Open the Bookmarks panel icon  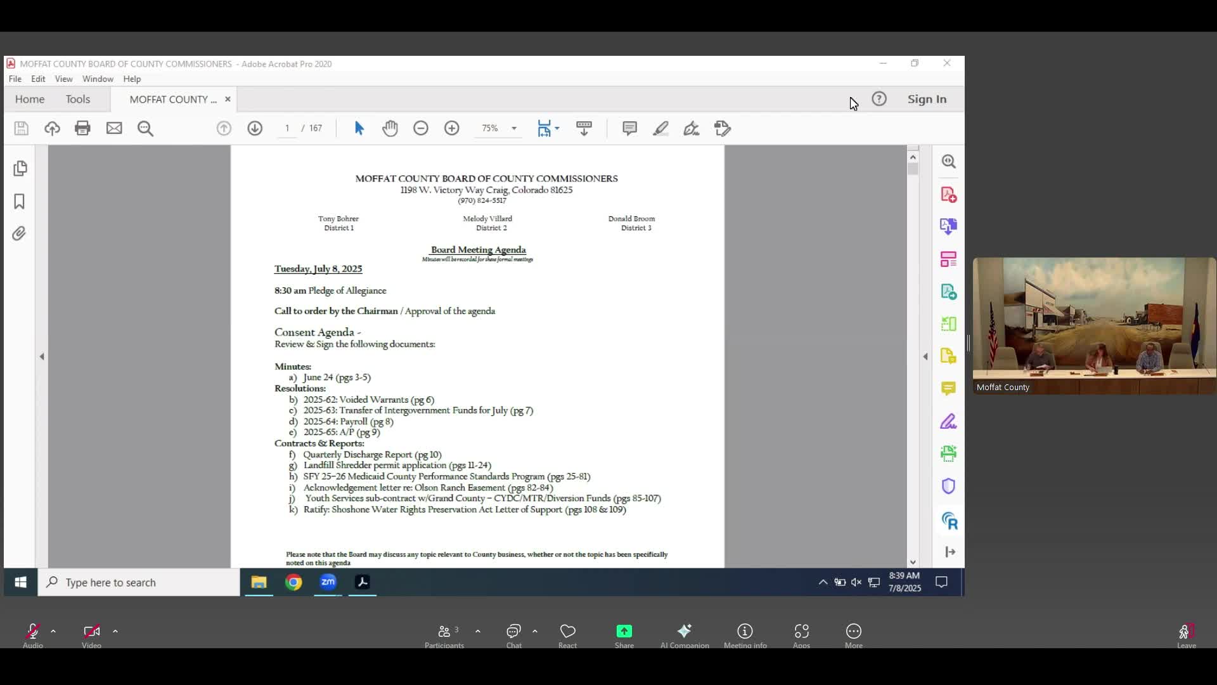19,202
